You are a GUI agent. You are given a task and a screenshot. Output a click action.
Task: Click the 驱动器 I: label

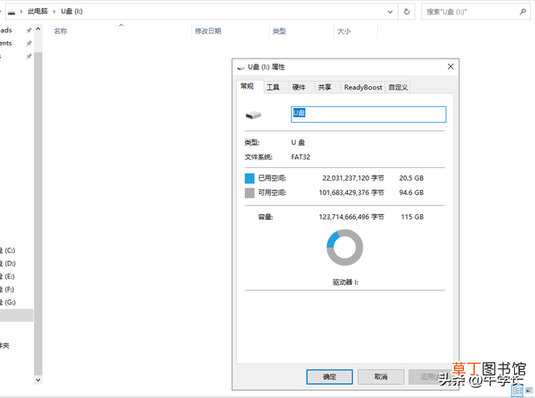tap(345, 283)
